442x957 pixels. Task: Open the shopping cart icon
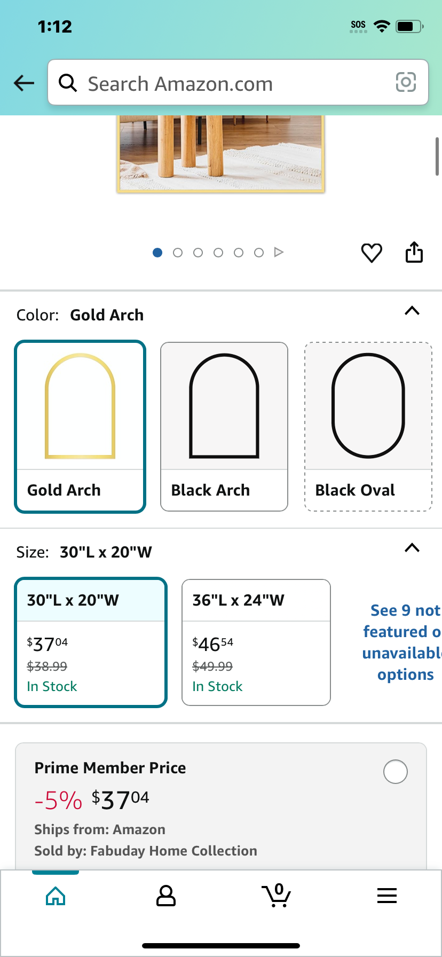coord(276,896)
